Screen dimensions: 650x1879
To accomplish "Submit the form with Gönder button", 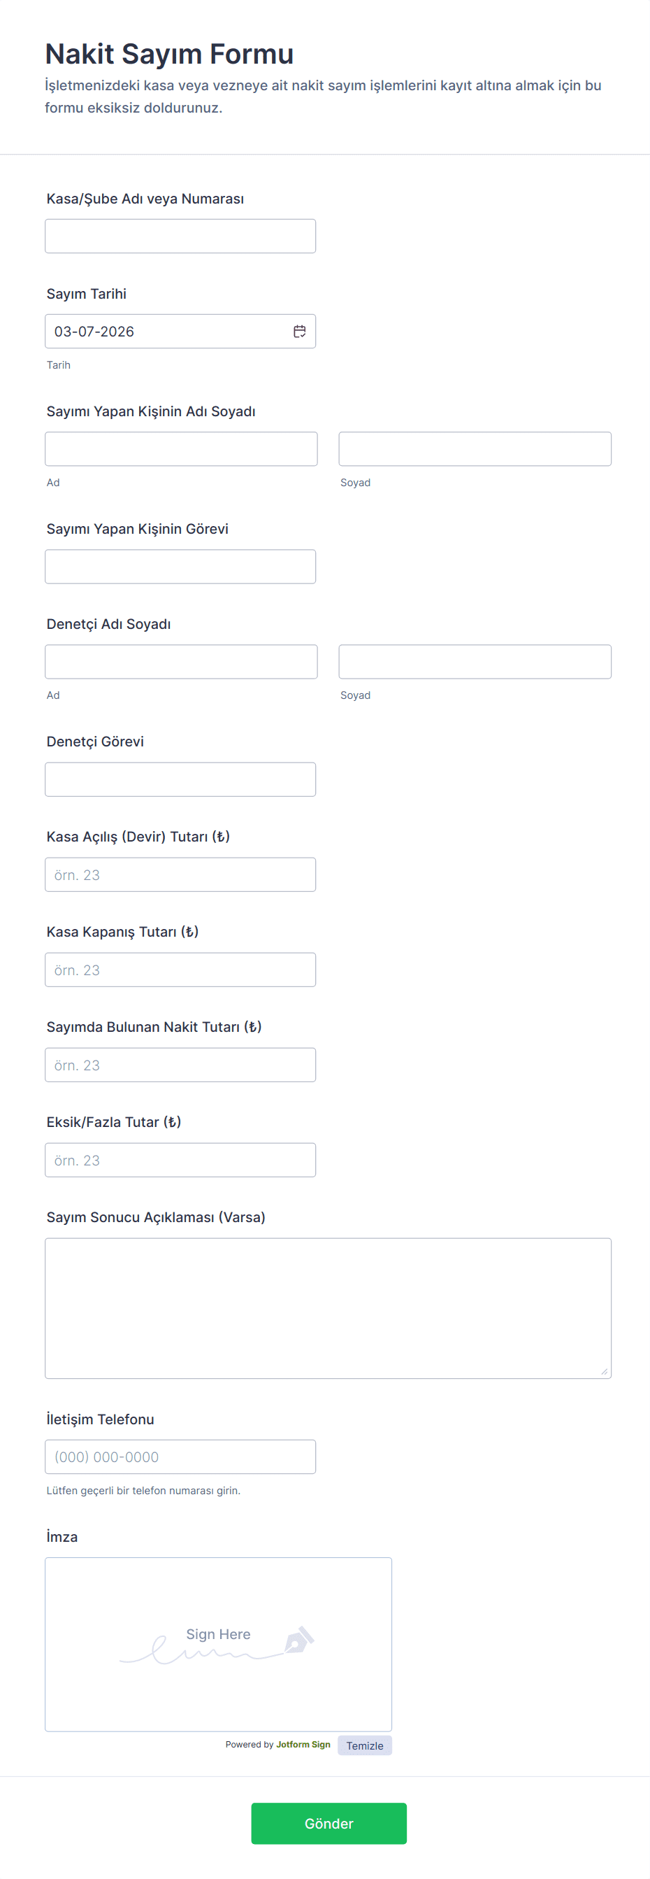I will (x=328, y=1824).
